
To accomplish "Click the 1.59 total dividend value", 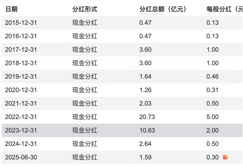I will click(x=145, y=157).
